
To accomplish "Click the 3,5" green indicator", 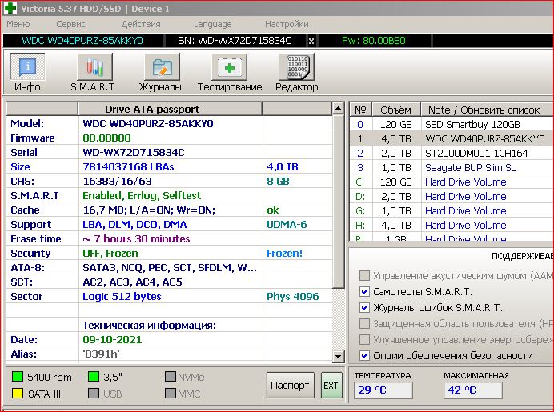I will [x=94, y=376].
